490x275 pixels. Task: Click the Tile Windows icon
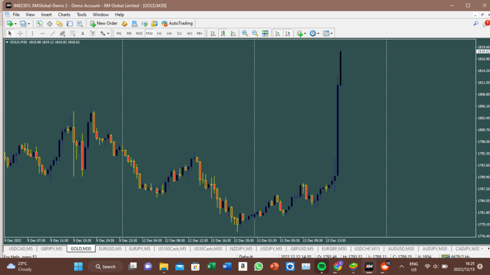click(265, 34)
